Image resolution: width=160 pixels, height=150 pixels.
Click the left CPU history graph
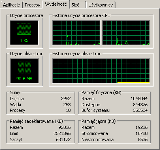point(76,33)
